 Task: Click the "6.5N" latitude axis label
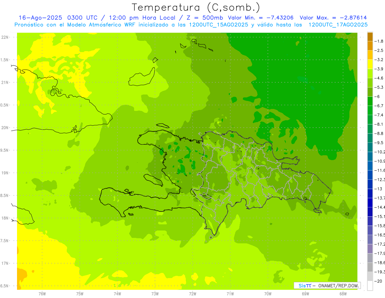click(x=5, y=286)
